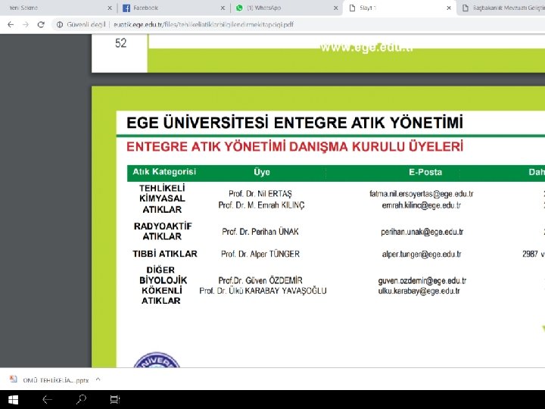
Task: Click 'Prof. Dr. Perihan ÜNAK' name
Action: point(260,232)
